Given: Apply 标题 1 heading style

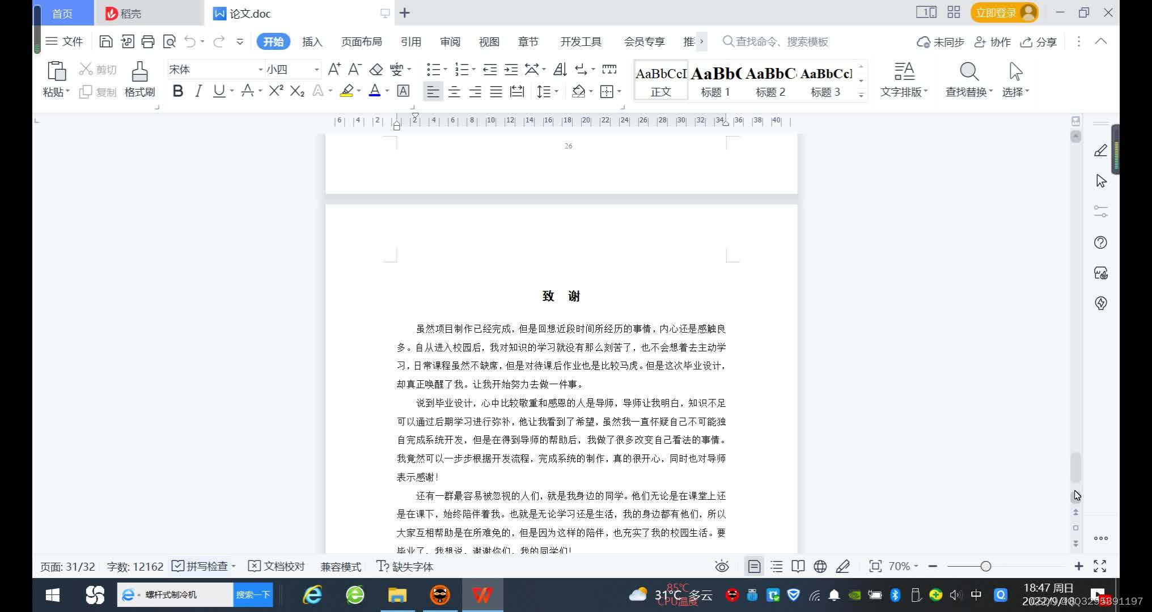Looking at the screenshot, I should tap(715, 80).
